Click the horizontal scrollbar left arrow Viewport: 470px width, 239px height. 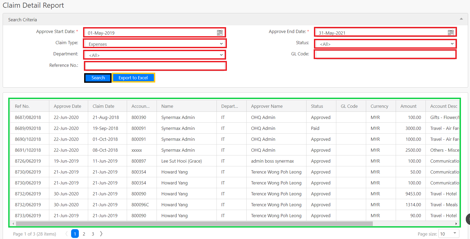[13, 224]
